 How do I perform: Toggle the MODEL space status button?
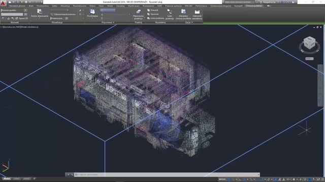point(222,179)
